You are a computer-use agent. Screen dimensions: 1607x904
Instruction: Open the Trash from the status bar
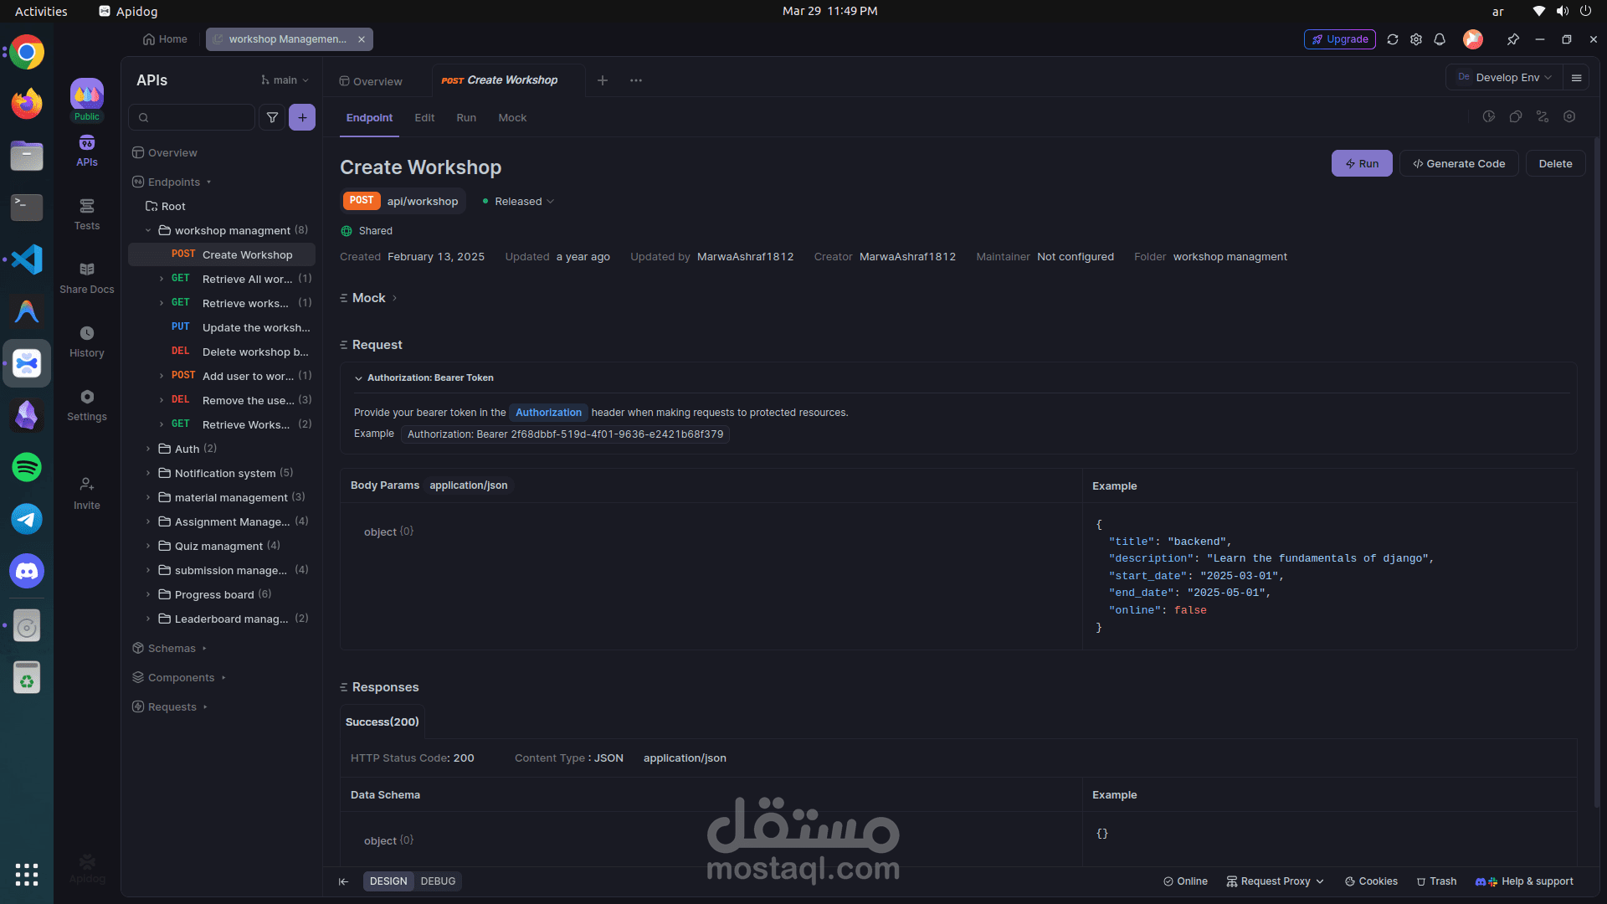(1436, 881)
